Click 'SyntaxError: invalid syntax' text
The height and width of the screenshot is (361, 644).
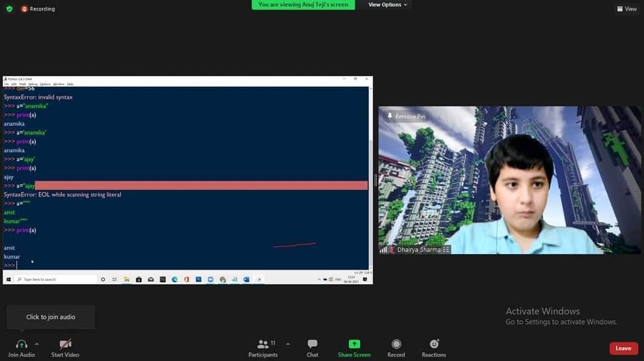(x=38, y=97)
